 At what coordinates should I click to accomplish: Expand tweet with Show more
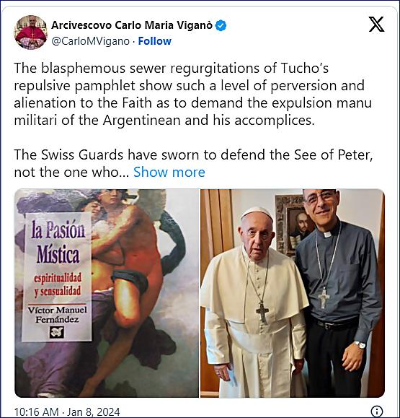click(169, 173)
